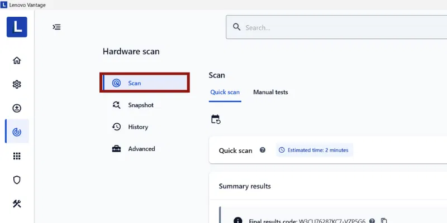
Task: Open the support tools icon
Action: click(17, 203)
